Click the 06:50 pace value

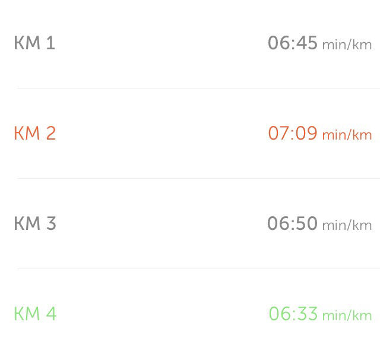point(292,223)
